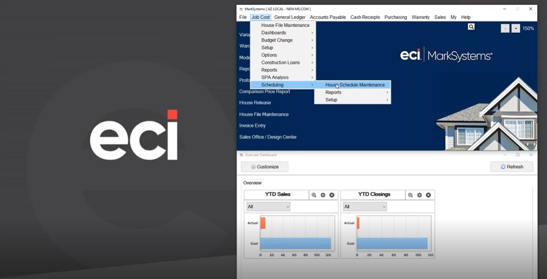The width and height of the screenshot is (547, 279).
Task: Open Invoice Entry shortcut
Action: [x=252, y=126]
